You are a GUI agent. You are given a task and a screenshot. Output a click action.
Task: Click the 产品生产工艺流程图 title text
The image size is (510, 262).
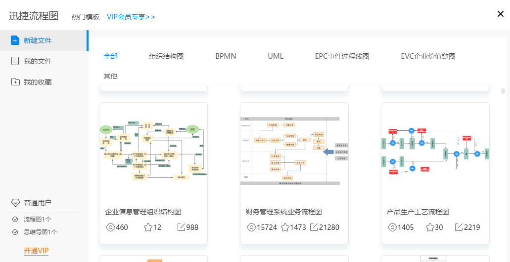pos(418,212)
